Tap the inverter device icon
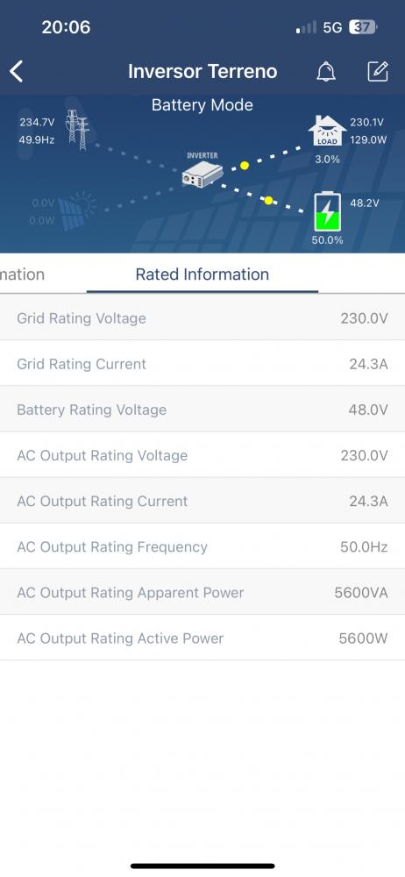The height and width of the screenshot is (877, 405). [x=202, y=174]
